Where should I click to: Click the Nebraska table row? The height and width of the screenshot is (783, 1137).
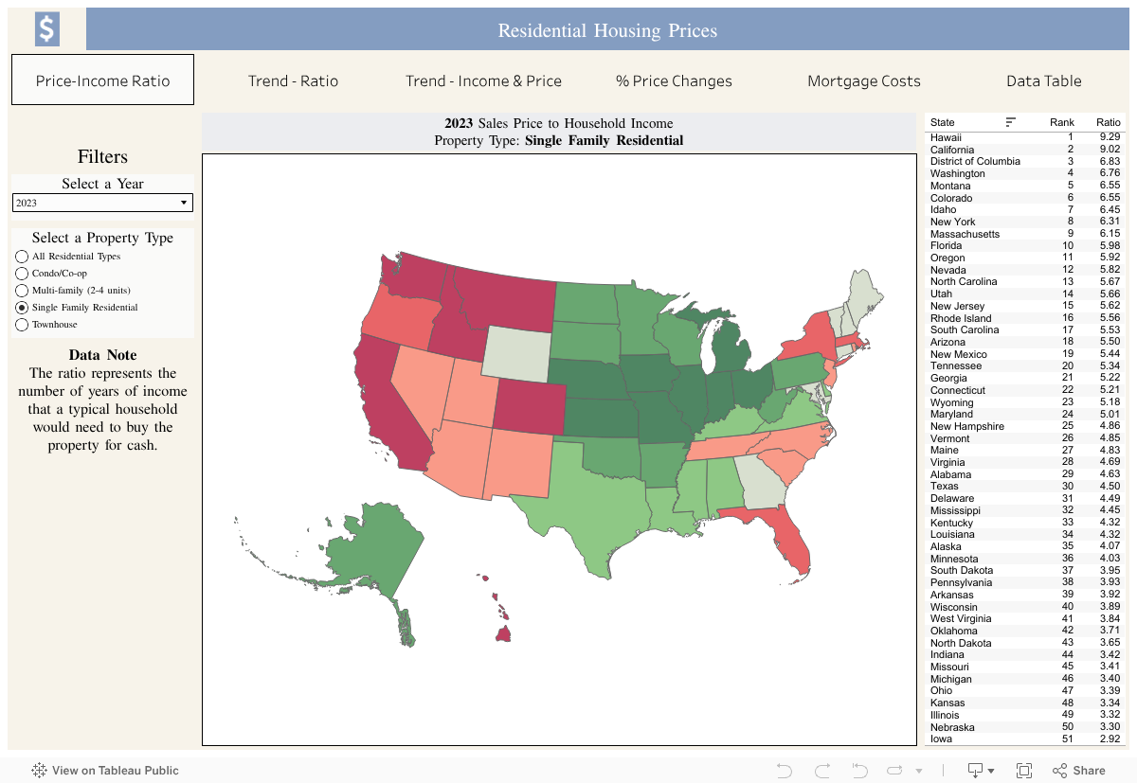(1026, 727)
